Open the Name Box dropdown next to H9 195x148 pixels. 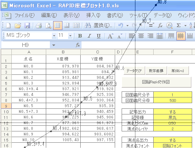pos(54,45)
